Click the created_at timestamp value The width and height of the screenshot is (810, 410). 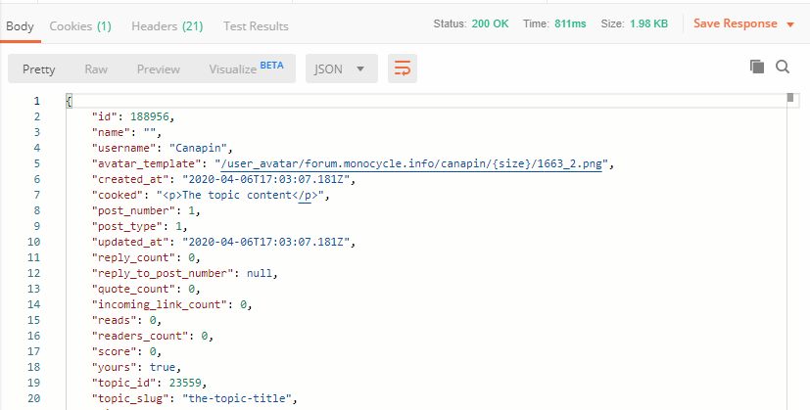tap(266, 179)
